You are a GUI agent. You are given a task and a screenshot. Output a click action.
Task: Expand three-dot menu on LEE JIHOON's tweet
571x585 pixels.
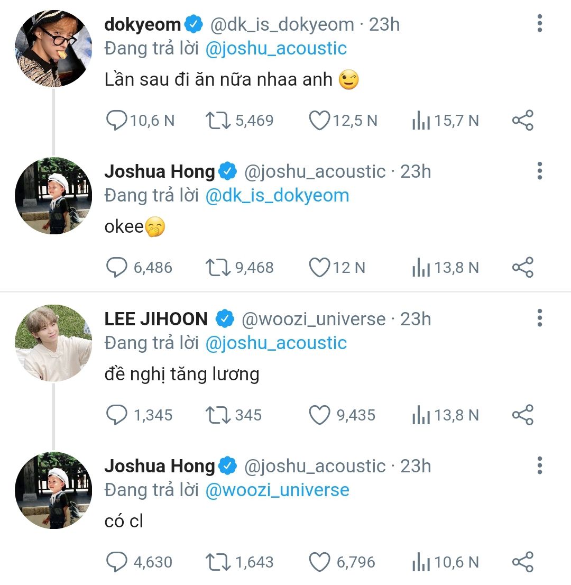coord(539,318)
